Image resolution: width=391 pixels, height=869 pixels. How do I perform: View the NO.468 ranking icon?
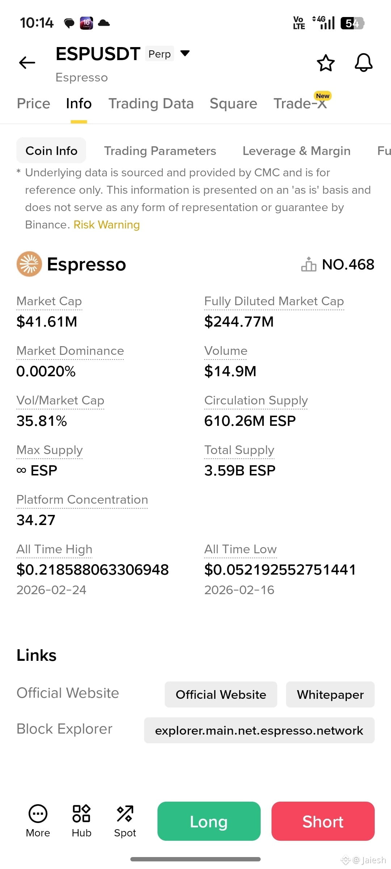click(308, 264)
